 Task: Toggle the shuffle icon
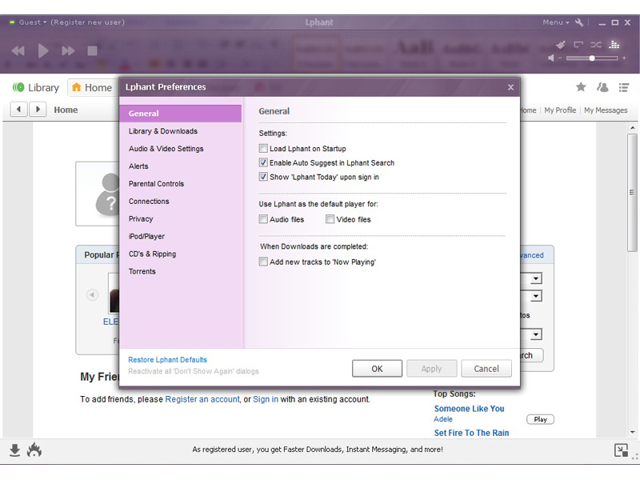pyautogui.click(x=596, y=45)
